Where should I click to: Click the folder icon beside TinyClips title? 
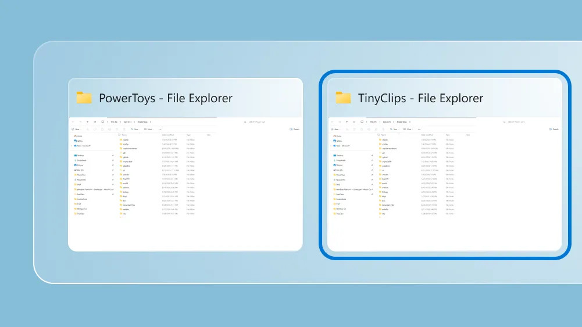click(x=343, y=98)
